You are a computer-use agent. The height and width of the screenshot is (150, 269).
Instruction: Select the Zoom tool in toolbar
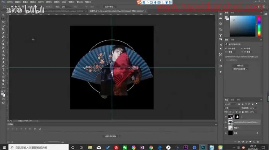3,84
